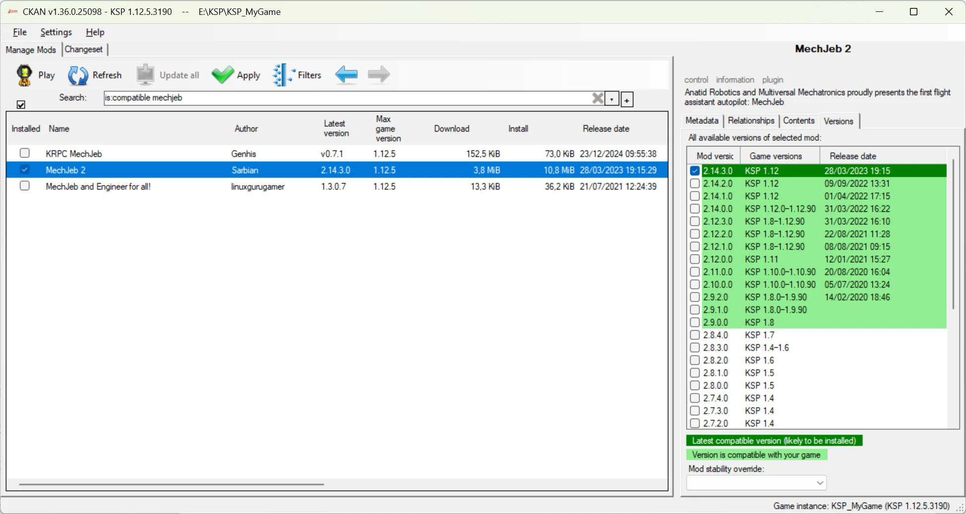The height and width of the screenshot is (514, 966).
Task: Click the CKAN app icon in title bar
Action: pyautogui.click(x=13, y=11)
